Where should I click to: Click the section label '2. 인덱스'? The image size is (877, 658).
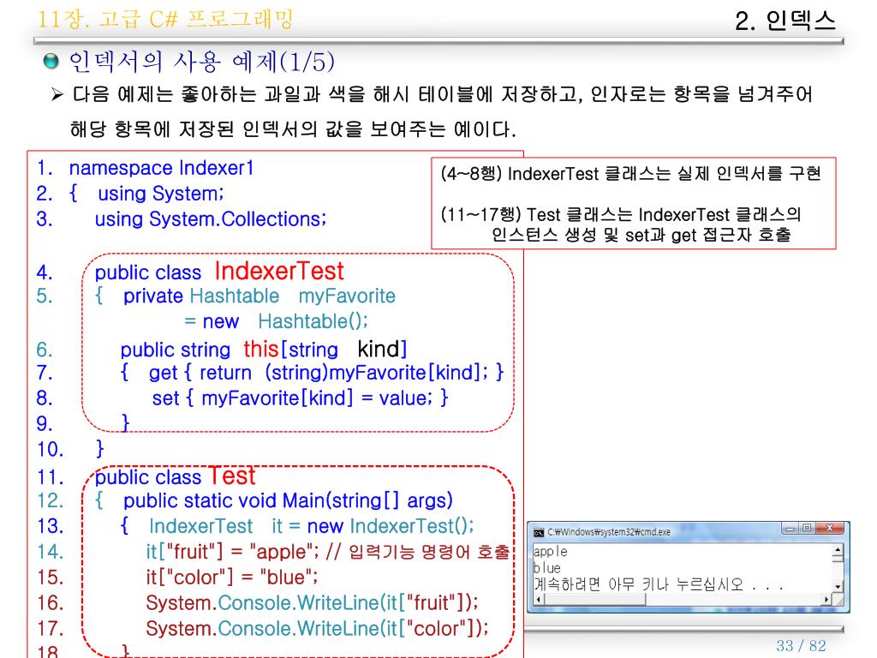[785, 21]
